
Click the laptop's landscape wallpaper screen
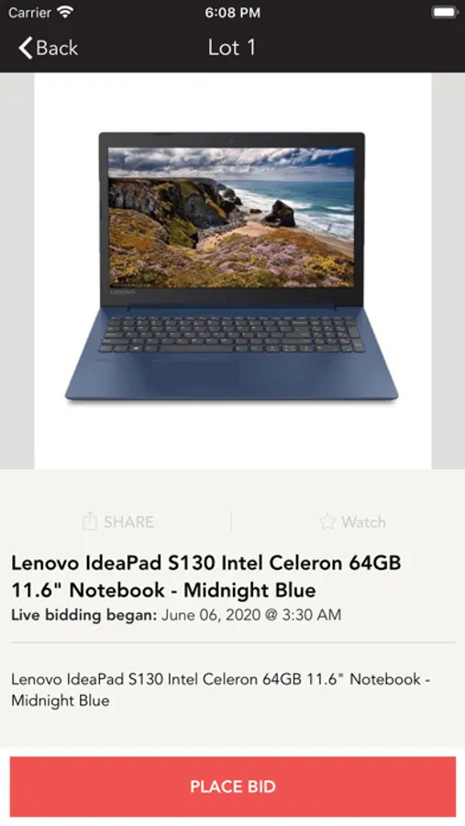231,217
